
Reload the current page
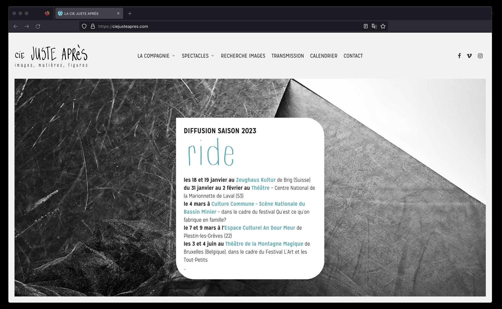coord(38,26)
